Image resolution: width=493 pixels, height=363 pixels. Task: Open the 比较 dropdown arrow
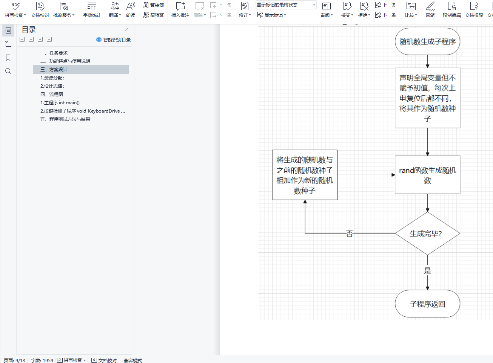(x=416, y=15)
